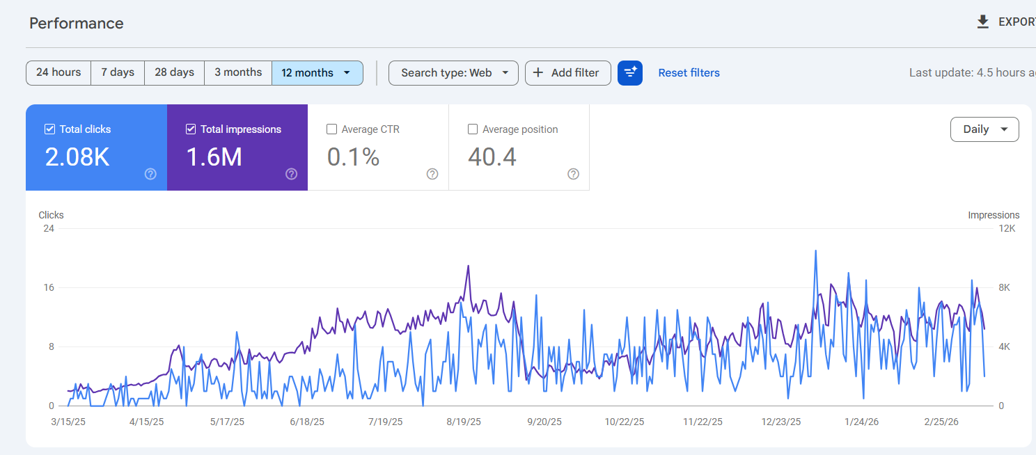
Task: Click help icon in Total impressions card
Action: click(x=291, y=174)
